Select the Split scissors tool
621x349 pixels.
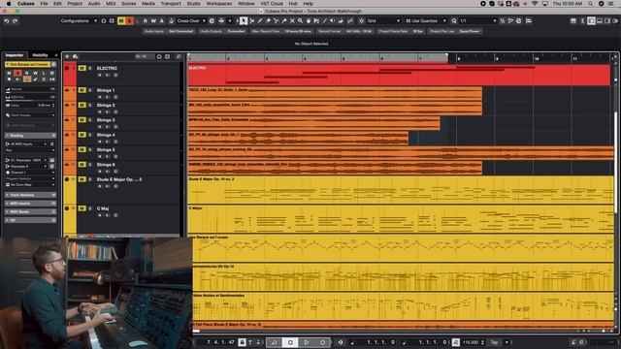coord(276,20)
